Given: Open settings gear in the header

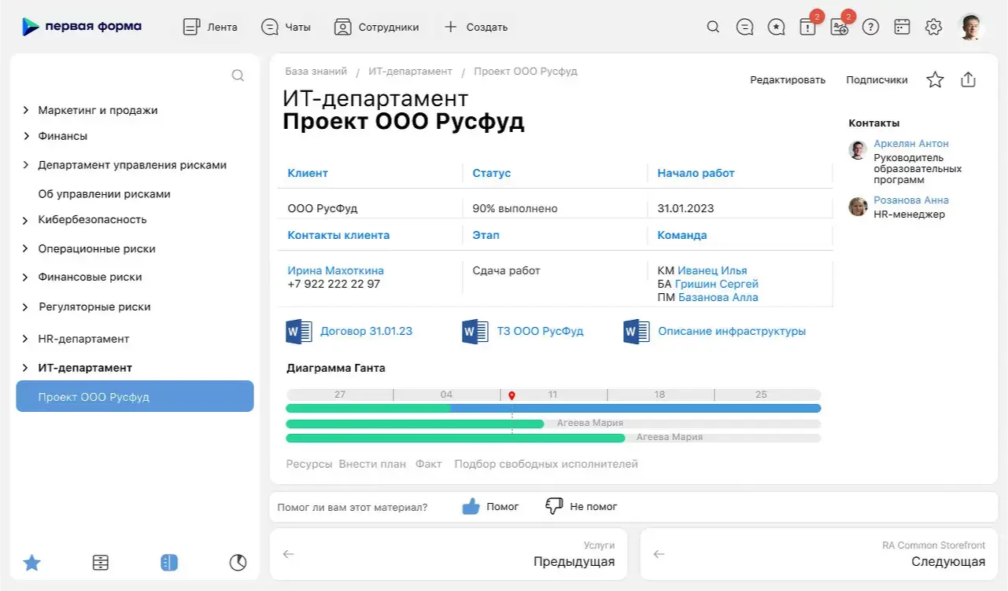Looking at the screenshot, I should pyautogui.click(x=933, y=27).
